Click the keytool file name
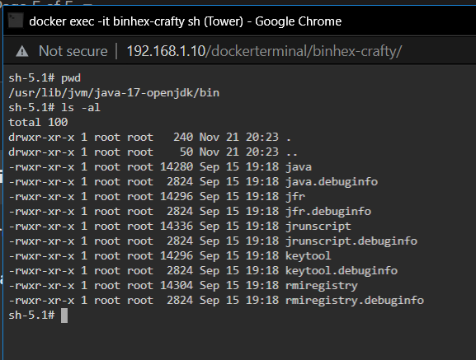Image resolution: width=476 pixels, height=360 pixels. point(309,256)
